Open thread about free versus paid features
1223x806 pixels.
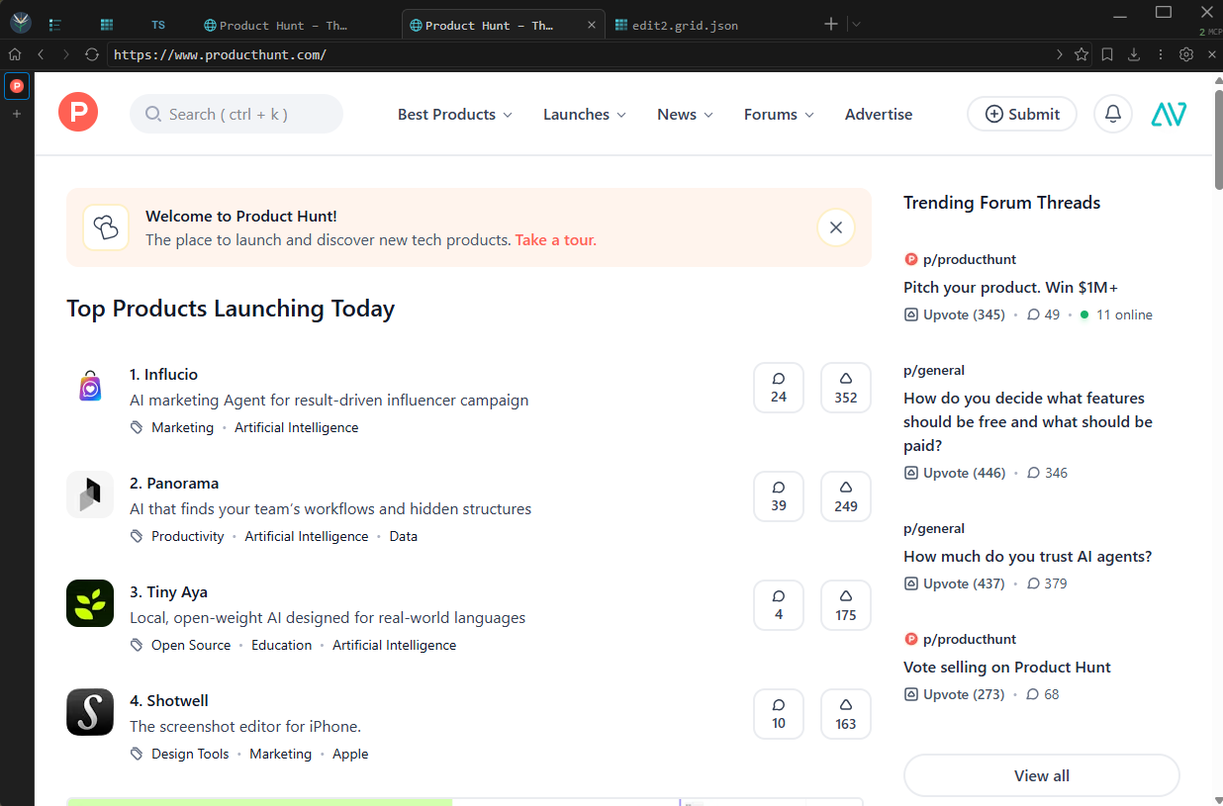click(1028, 421)
